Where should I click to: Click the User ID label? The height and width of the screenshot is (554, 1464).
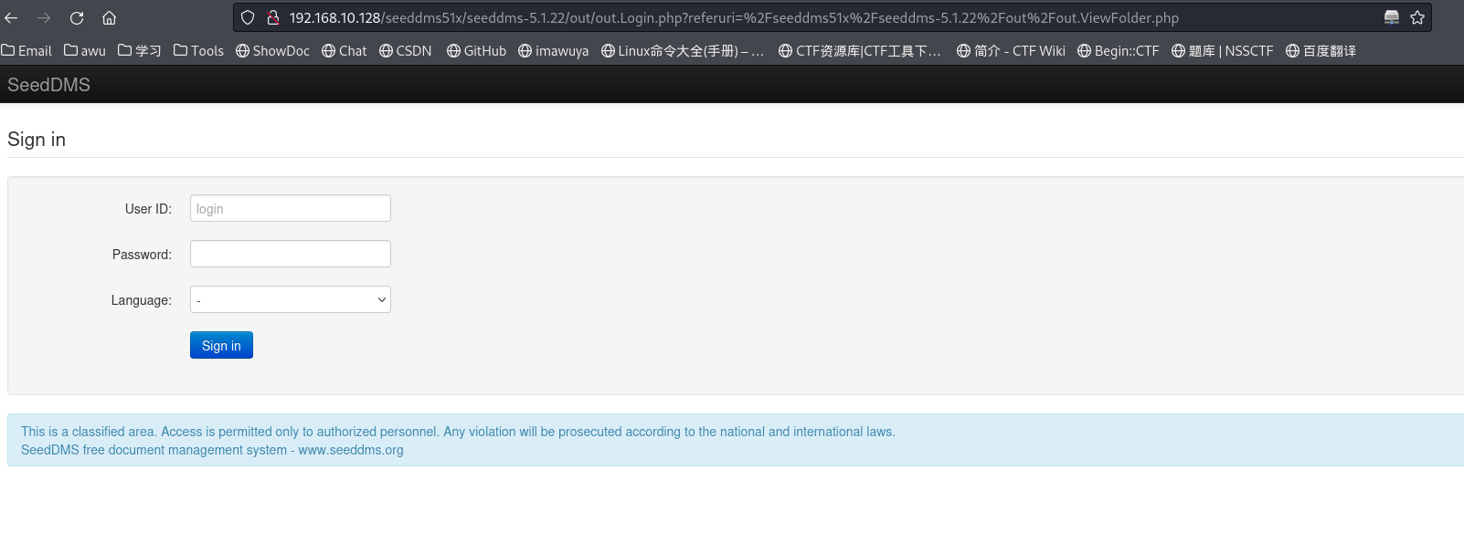click(148, 209)
